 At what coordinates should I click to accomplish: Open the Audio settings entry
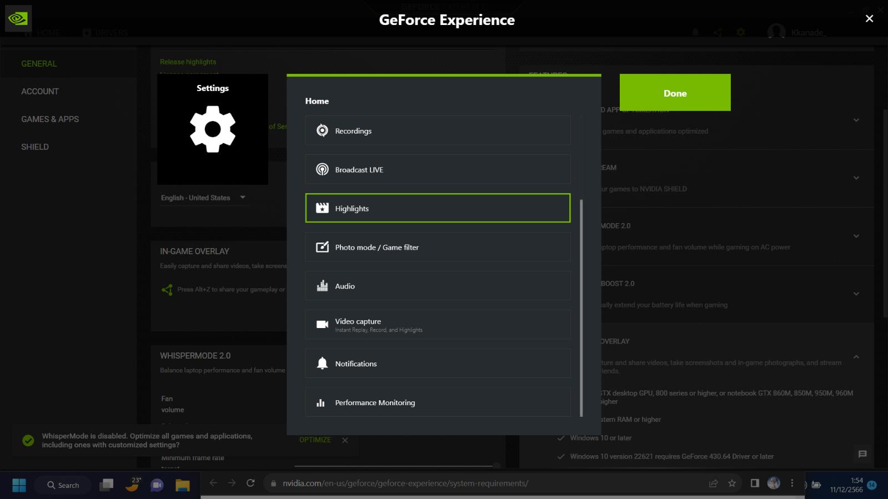coord(438,286)
